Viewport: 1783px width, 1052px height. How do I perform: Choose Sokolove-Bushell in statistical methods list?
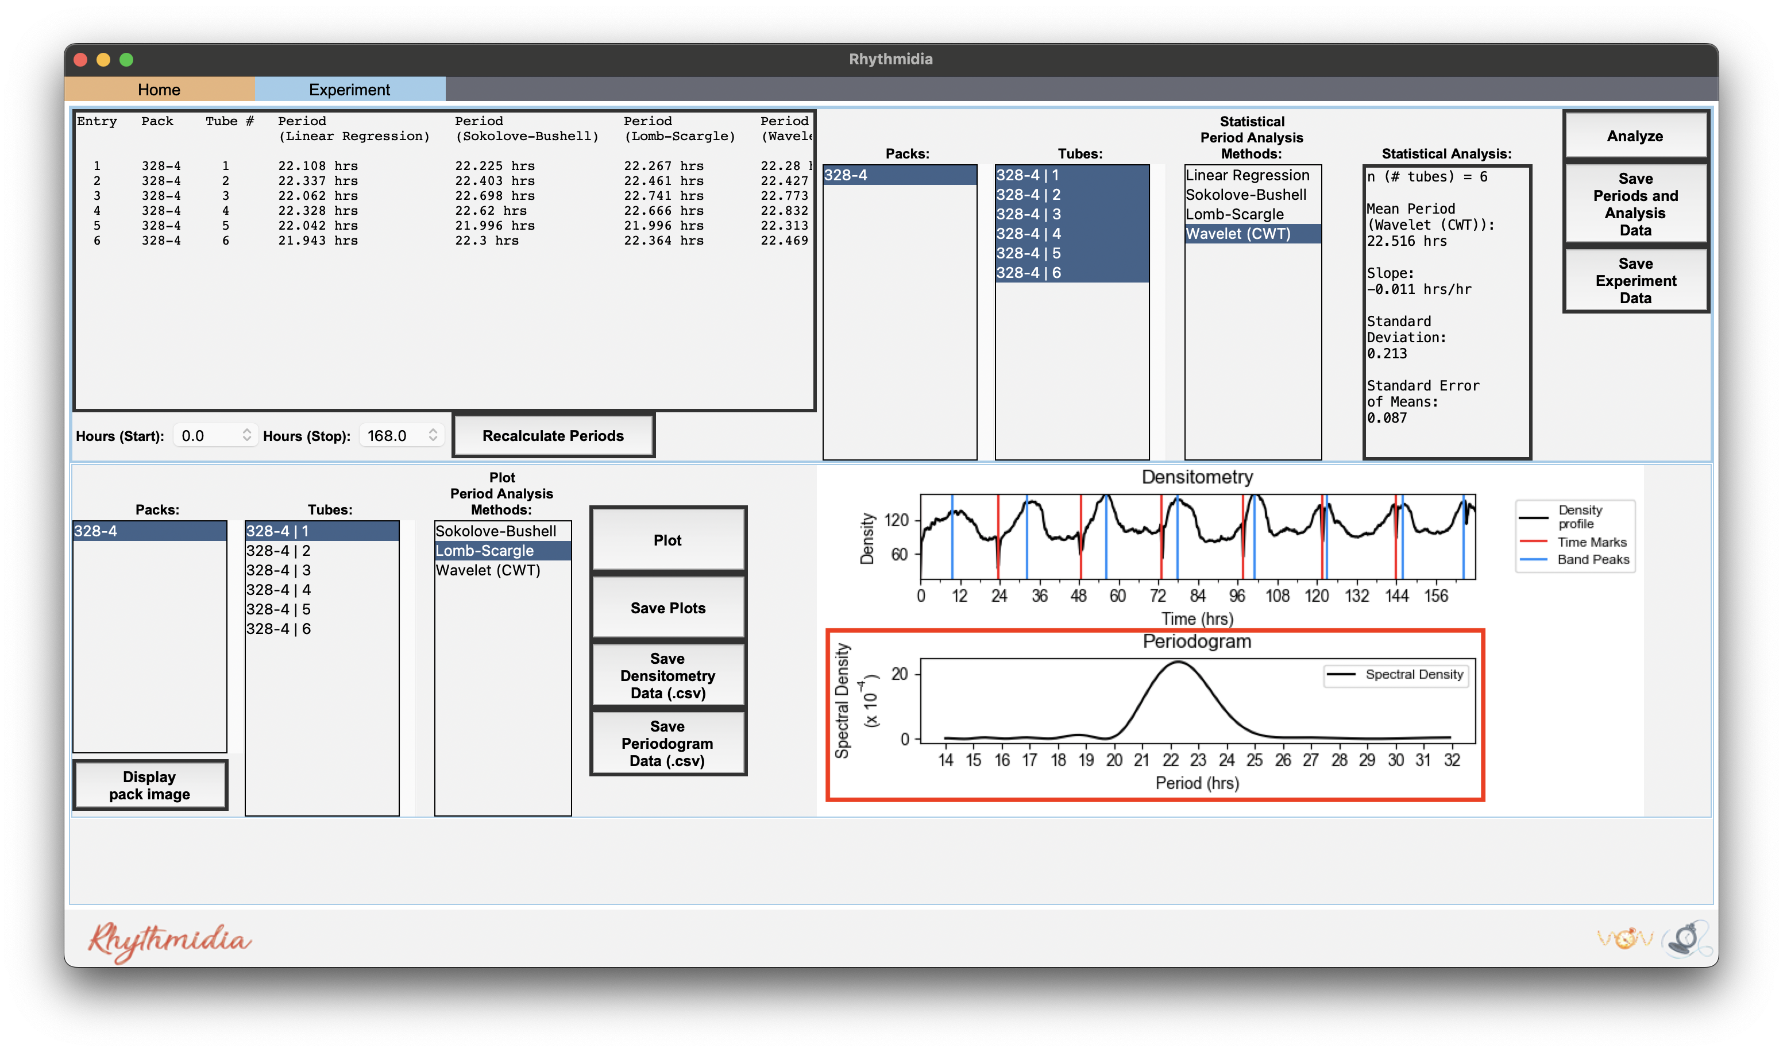1252,194
